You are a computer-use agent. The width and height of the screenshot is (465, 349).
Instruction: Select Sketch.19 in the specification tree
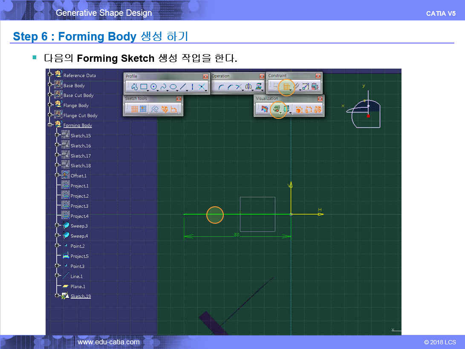point(81,296)
